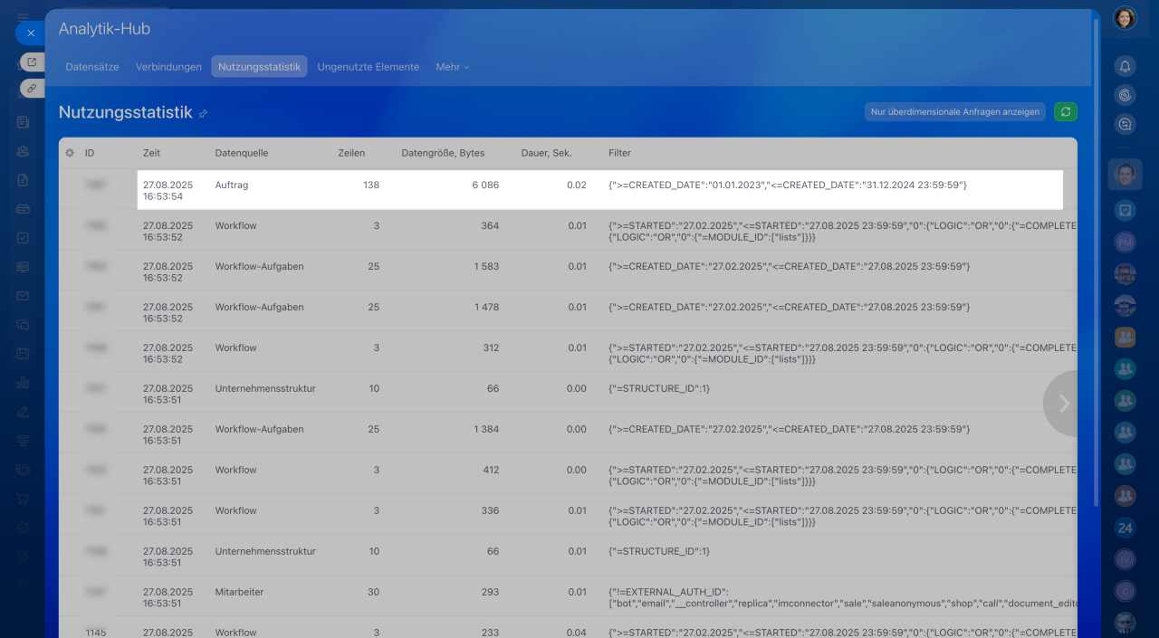
Task: Switch to the Datensätze tab
Action: coord(94,67)
